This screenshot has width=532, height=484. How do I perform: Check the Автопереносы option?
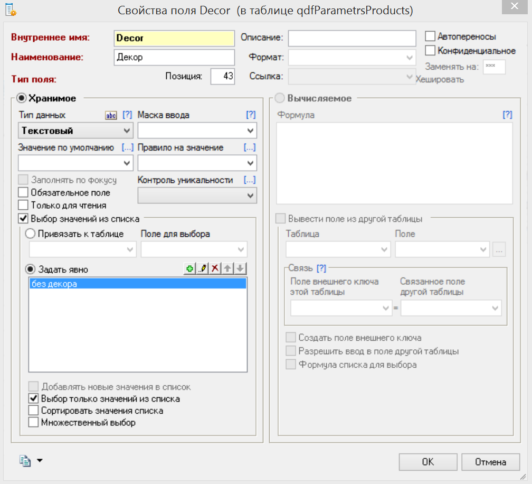[430, 36]
